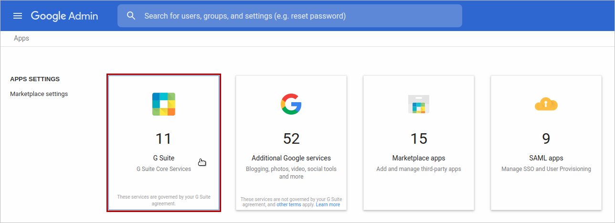Open Marketplace apps title label

coord(419,158)
